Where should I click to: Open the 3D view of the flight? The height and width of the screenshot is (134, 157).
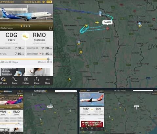pos(4,81)
